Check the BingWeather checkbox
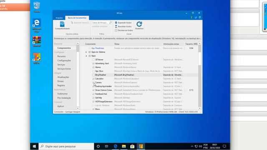The image size is (267, 150). point(93,75)
